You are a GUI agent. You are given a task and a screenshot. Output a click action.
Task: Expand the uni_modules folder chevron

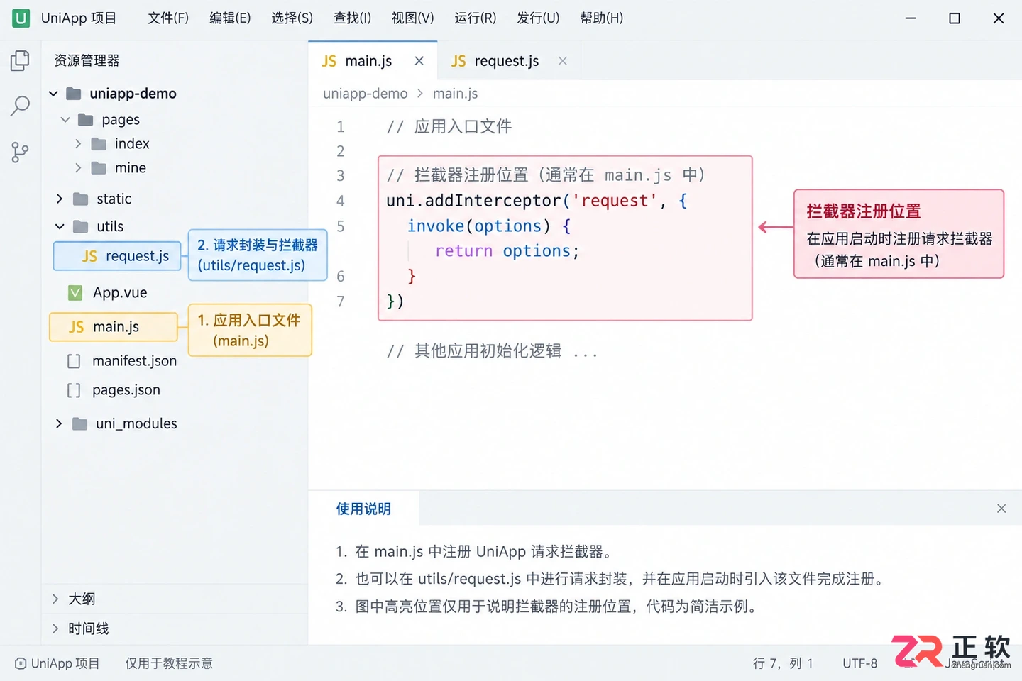tap(60, 424)
